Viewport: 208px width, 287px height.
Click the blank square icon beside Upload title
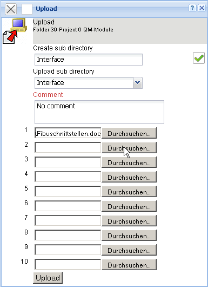(x=27, y=9)
